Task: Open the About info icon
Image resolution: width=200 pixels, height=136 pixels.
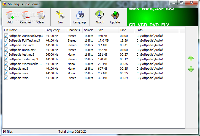Action: [x=99, y=15]
